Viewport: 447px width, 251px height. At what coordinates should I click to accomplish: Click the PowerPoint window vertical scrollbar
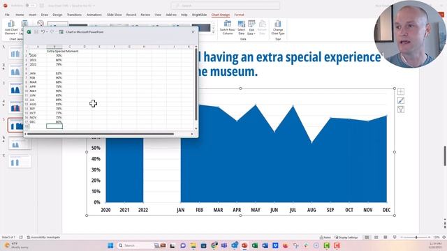click(x=445, y=155)
